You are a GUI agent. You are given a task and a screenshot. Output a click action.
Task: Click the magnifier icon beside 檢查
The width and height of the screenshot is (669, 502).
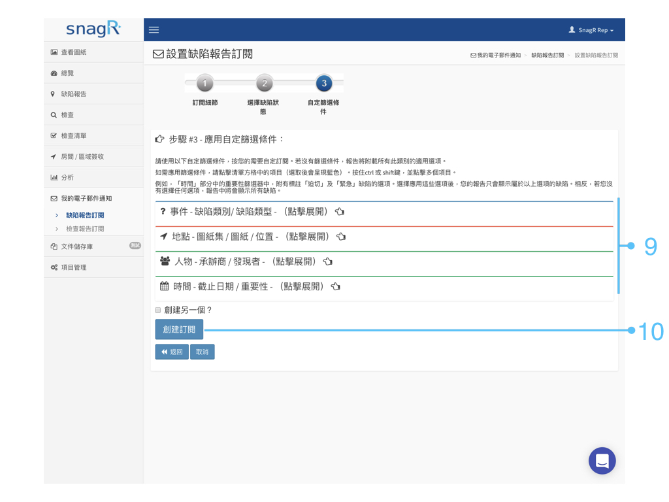54,115
